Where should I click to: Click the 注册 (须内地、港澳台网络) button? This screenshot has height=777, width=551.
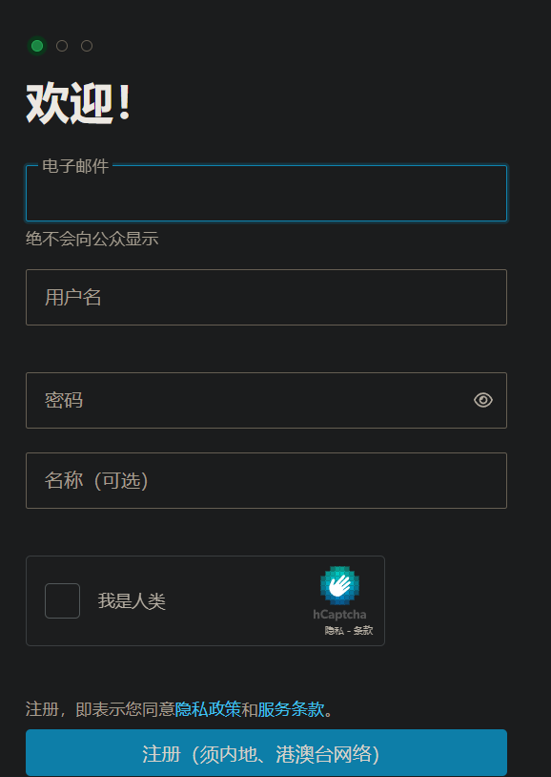pos(266,753)
